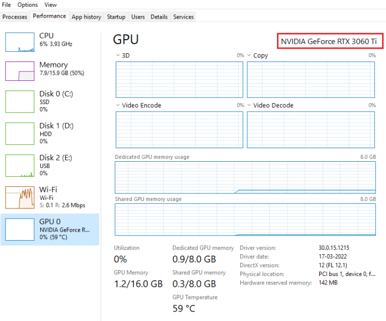Click the Wi-Fi S: 0.1 R: 2.6 Mbps text
Image resolution: width=386 pixels, height=321 pixels.
[62, 205]
